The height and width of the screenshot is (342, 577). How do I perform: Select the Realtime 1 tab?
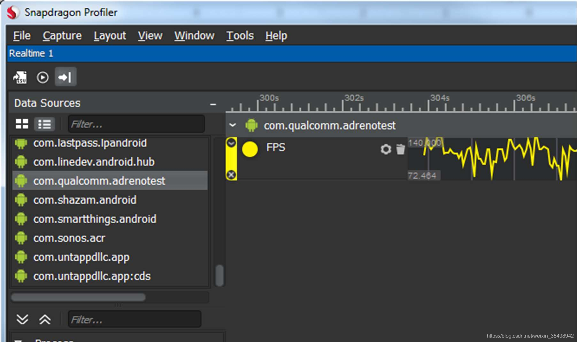click(x=31, y=53)
